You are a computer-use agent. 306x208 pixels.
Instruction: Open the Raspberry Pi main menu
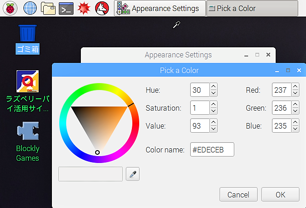(10, 8)
